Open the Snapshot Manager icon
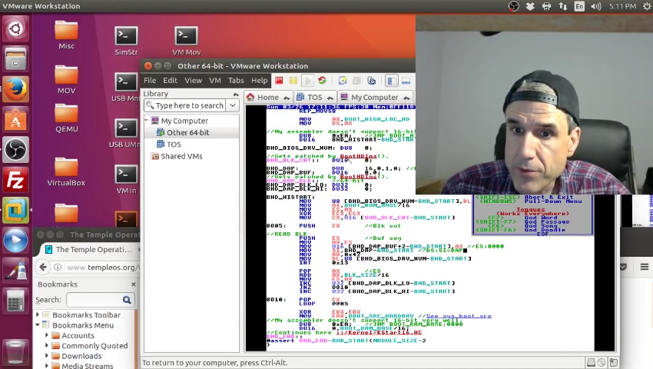This screenshot has height=369, width=653. pos(372,81)
